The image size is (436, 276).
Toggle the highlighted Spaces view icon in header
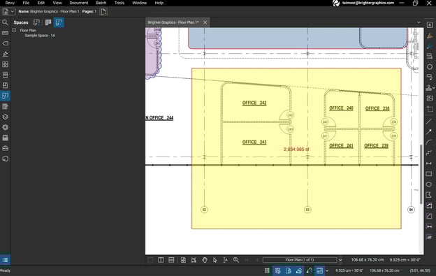[x=59, y=22]
